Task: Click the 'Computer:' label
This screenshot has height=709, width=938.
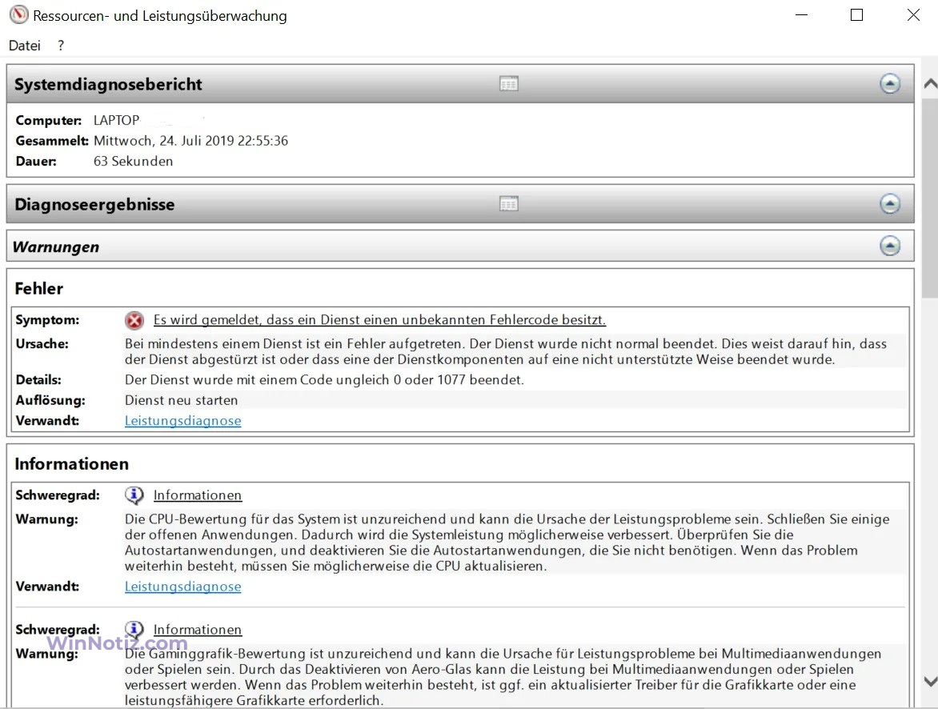Action: point(49,120)
